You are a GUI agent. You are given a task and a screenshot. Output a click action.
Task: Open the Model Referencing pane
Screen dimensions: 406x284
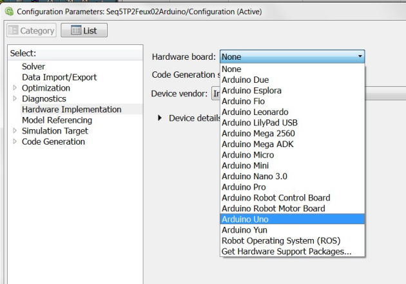pyautogui.click(x=57, y=120)
